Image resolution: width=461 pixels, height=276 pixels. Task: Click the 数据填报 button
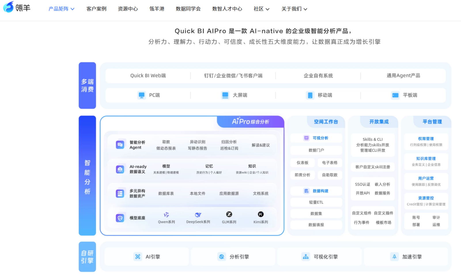coord(316,225)
